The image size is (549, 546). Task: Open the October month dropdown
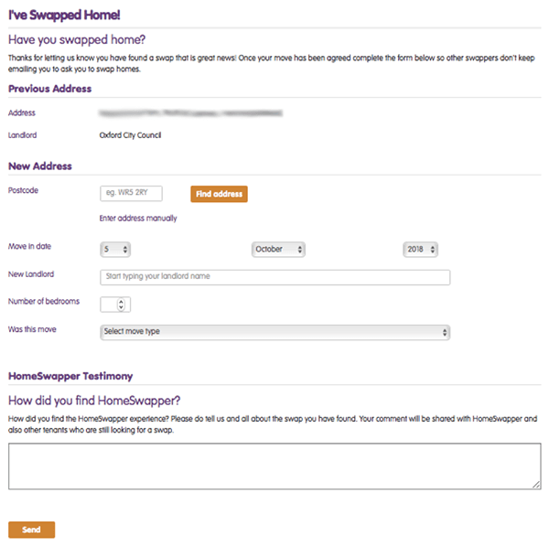coord(278,250)
